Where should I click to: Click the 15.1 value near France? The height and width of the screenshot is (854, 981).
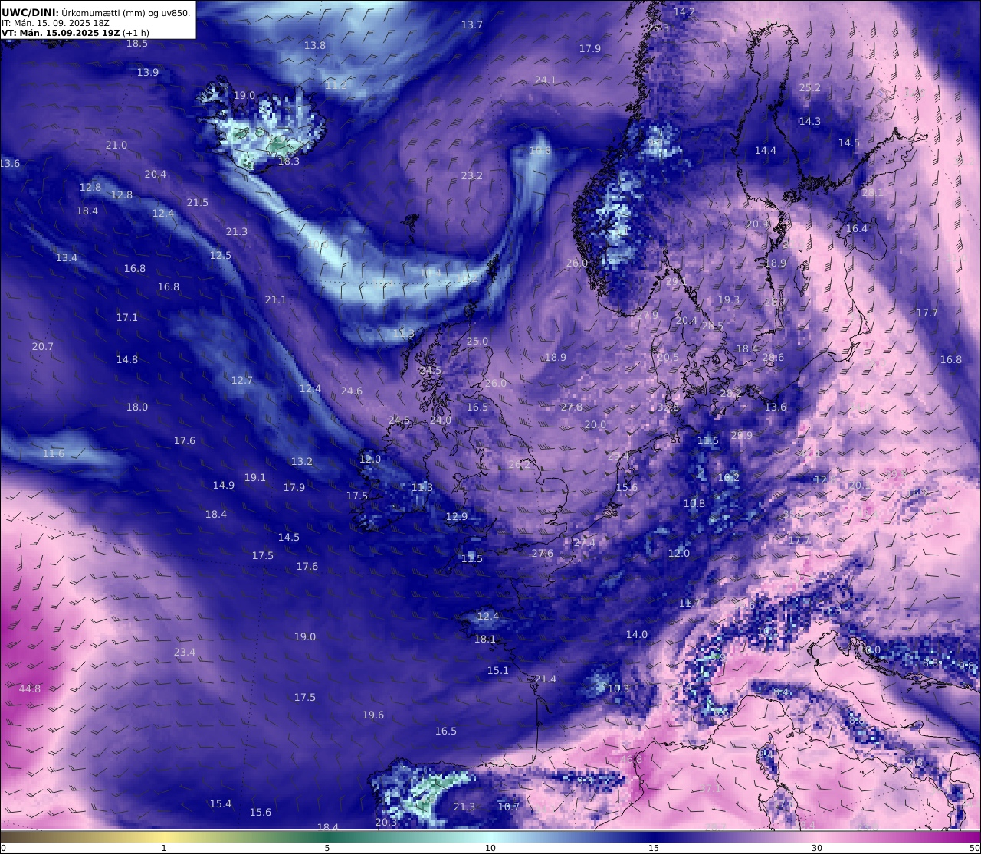click(x=497, y=670)
